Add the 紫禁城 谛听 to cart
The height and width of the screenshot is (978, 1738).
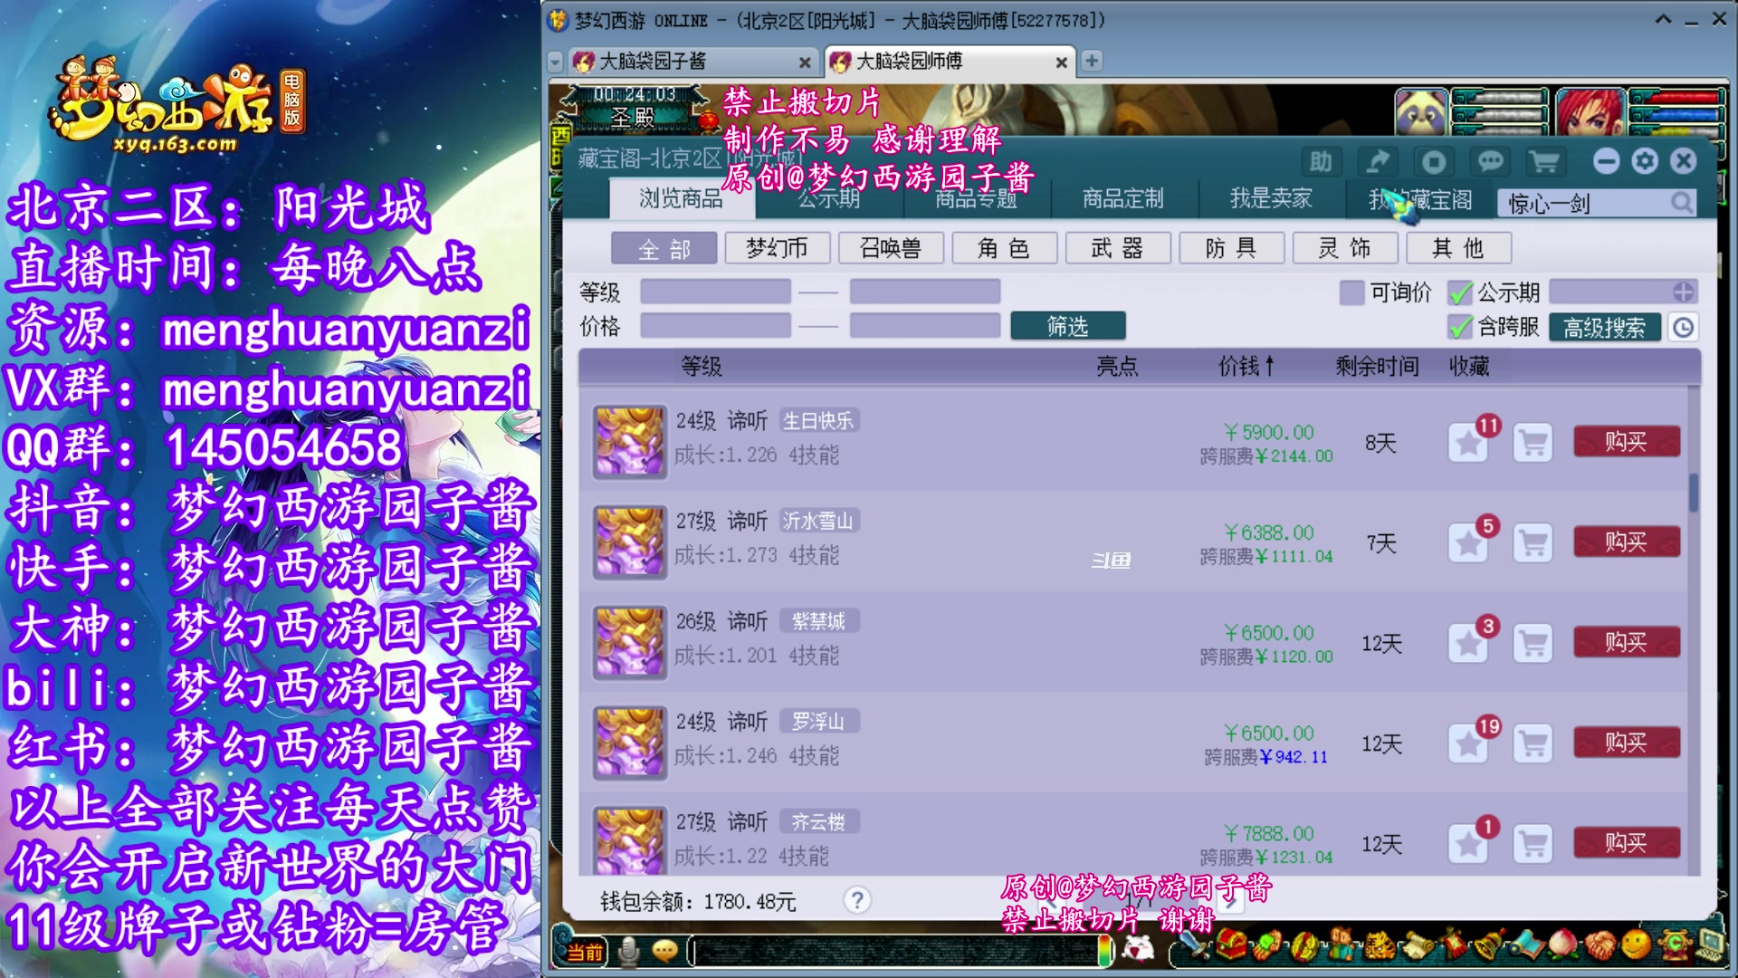pos(1533,644)
